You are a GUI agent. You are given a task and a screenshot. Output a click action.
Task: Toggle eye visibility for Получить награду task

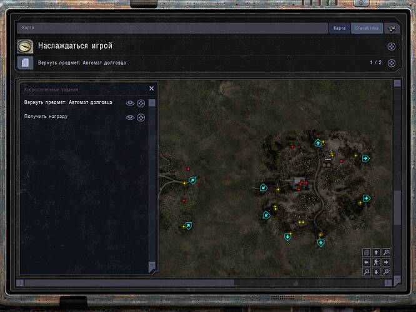[130, 117]
